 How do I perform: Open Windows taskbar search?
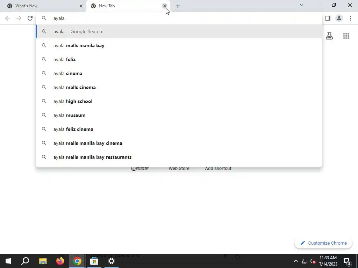click(x=25, y=261)
